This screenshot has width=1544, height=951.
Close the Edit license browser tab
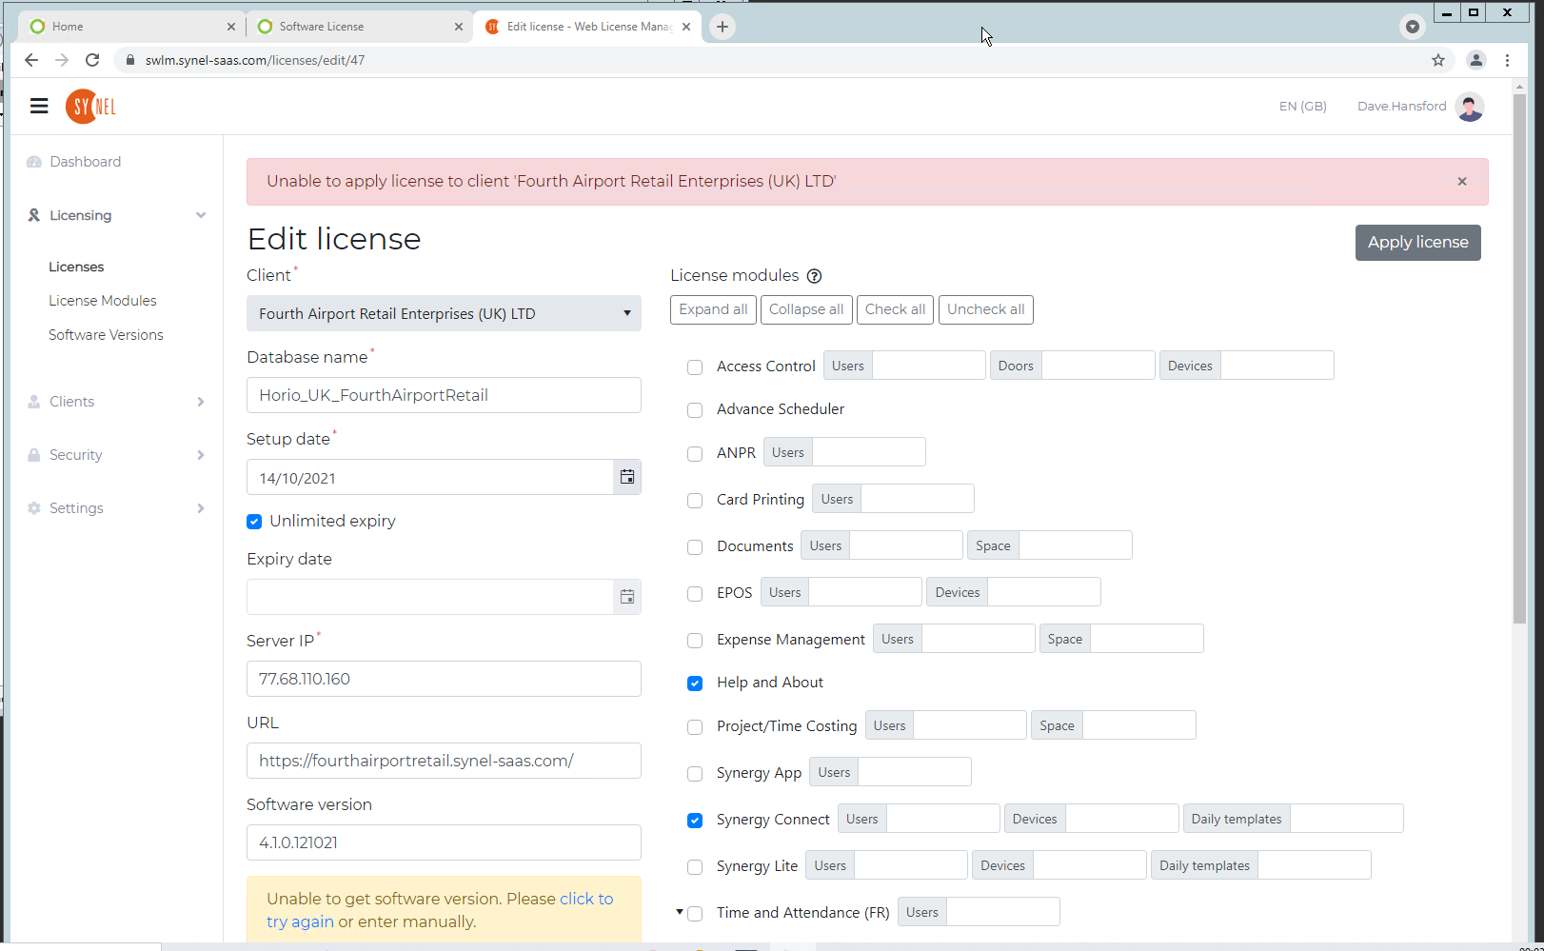click(x=686, y=27)
